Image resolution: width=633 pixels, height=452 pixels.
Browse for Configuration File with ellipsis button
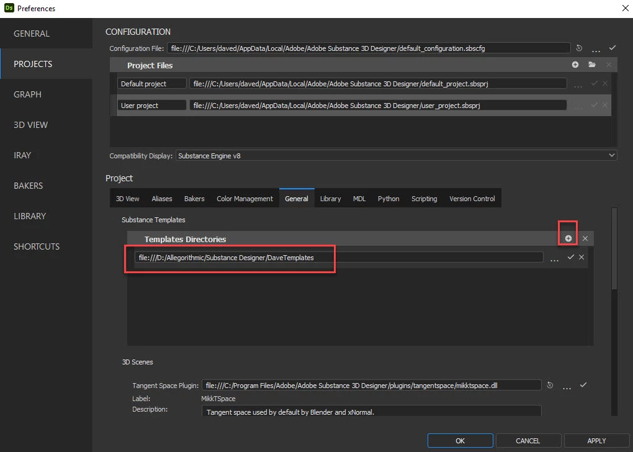pos(596,50)
